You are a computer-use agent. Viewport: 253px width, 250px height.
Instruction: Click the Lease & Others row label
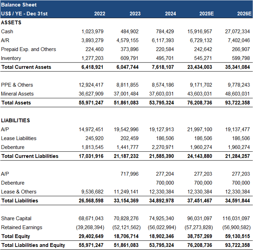coord(18,192)
